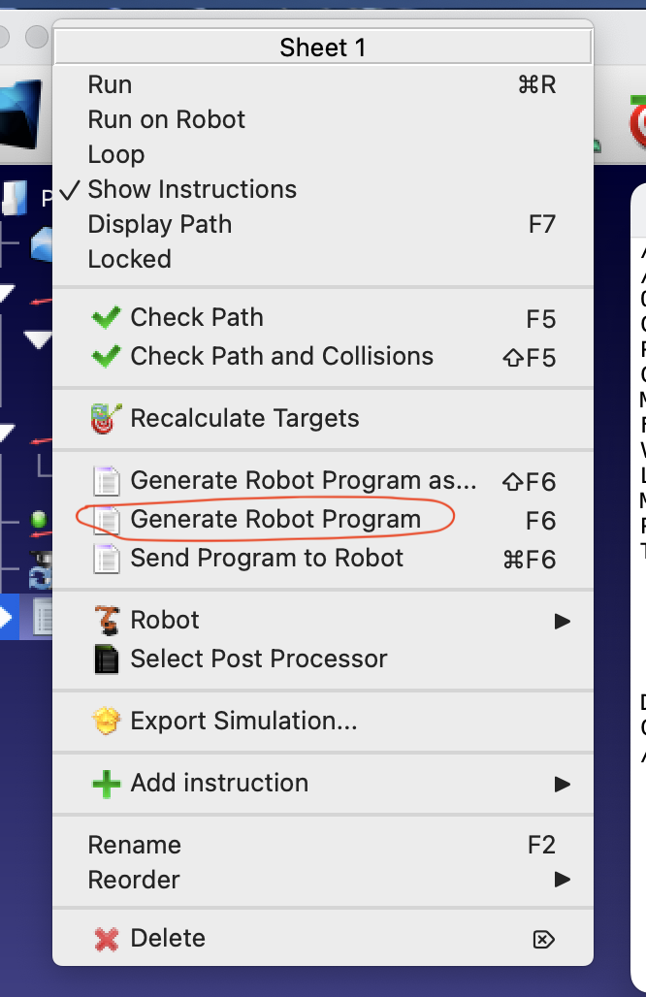Click the Export Simulation icon
The image size is (646, 997).
tap(105, 721)
